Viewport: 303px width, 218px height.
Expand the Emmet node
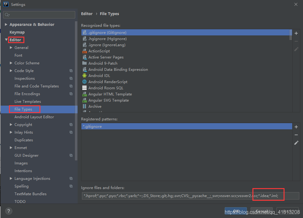(x=11, y=148)
